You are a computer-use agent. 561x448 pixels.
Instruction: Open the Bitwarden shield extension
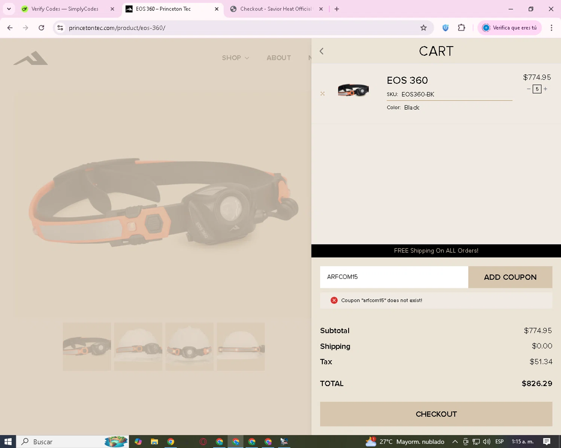[x=445, y=28]
